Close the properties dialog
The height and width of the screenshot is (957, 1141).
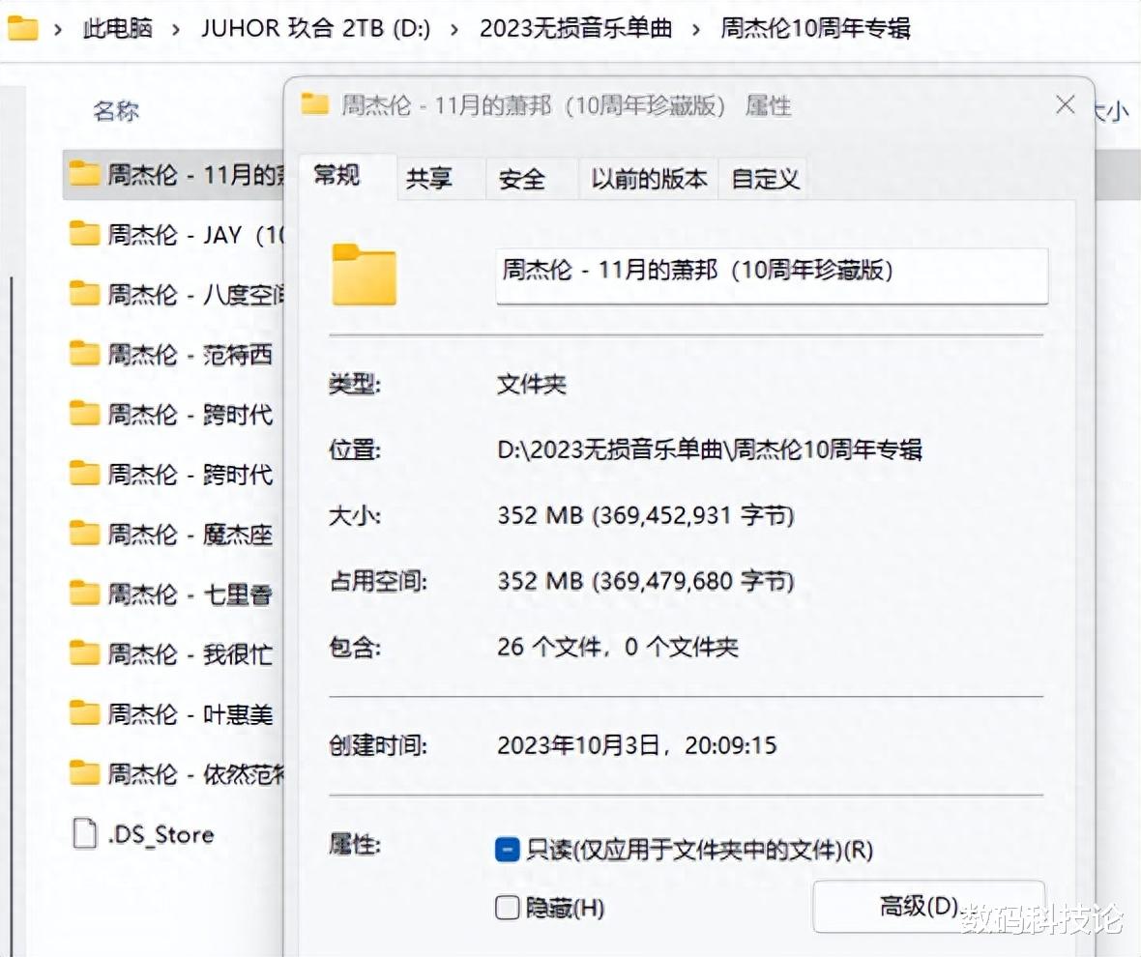tap(1066, 104)
